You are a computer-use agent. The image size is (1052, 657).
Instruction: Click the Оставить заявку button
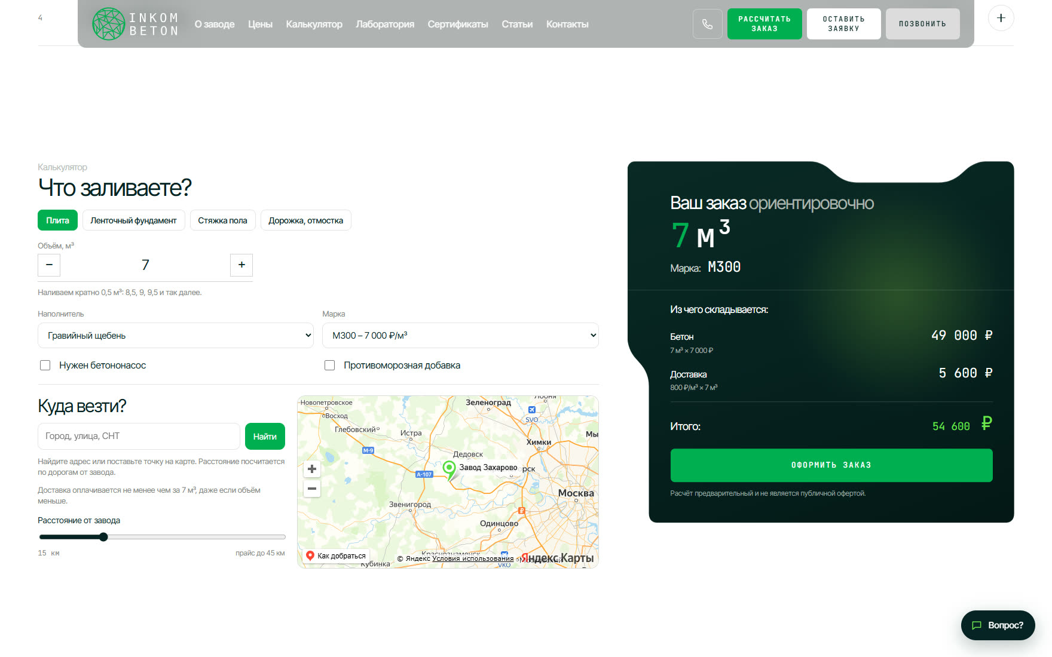click(x=843, y=24)
